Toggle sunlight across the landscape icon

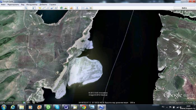(x=66, y=8)
